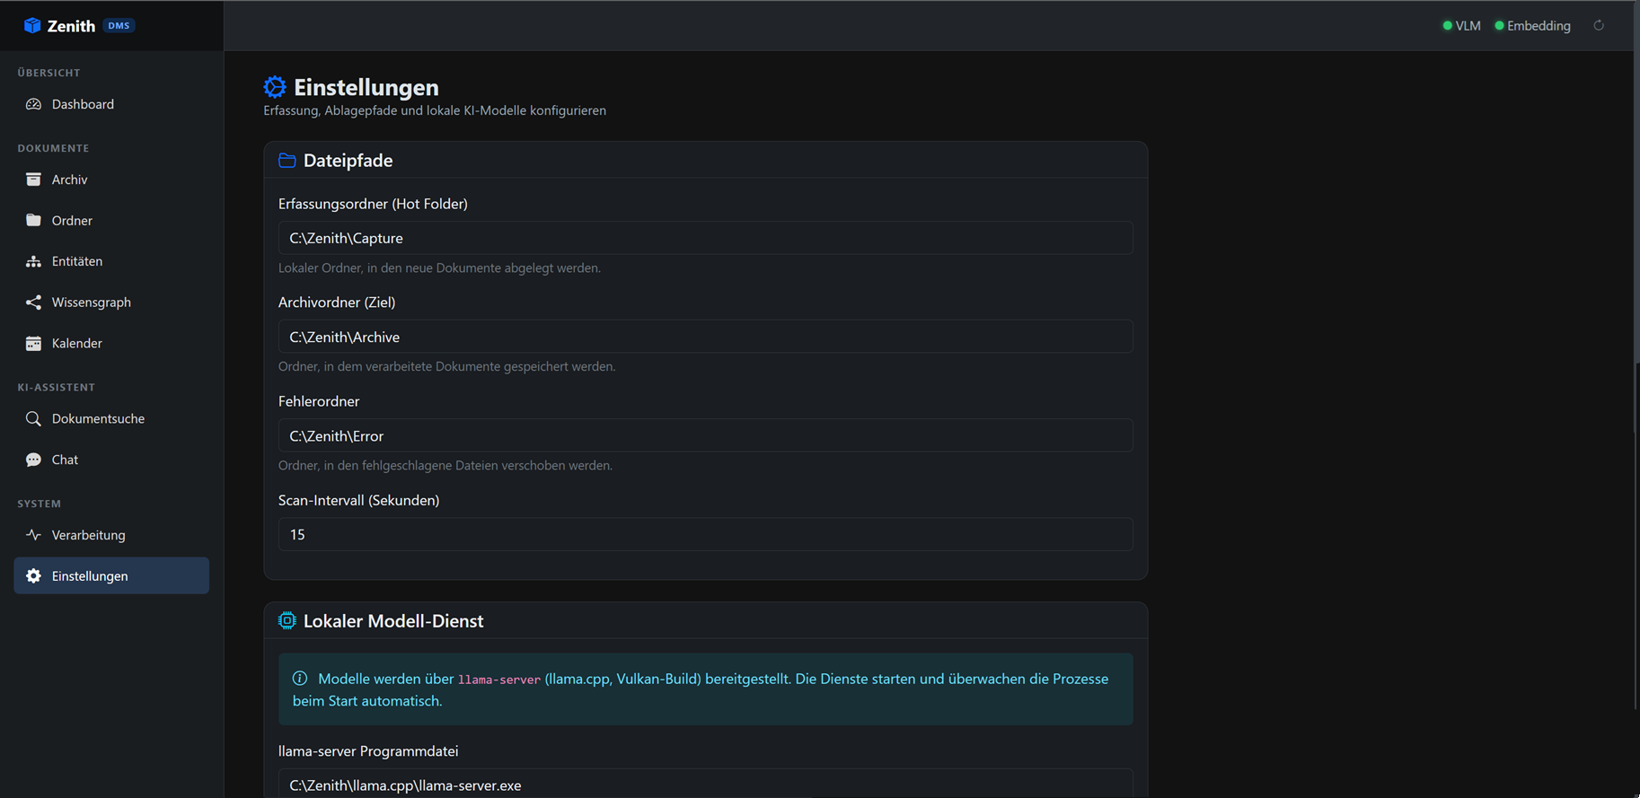1640x798 pixels.
Task: Click into the Fehlerordner path field
Action: (705, 435)
